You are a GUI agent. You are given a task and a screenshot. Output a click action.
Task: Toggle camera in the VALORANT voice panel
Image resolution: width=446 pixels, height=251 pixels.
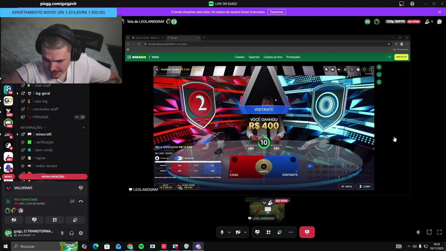click(x=14, y=220)
